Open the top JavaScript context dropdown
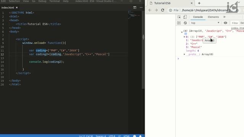This screenshot has width=244, height=137. (205, 23)
